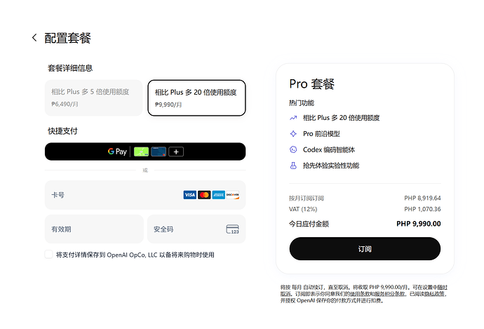Click the 按月订阅订阅 label
The width and height of the screenshot is (484, 329).
coord(307,198)
